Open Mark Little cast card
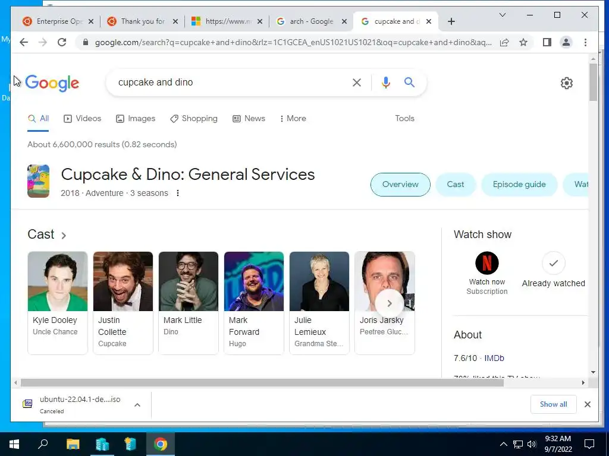609x456 pixels. pos(189,303)
